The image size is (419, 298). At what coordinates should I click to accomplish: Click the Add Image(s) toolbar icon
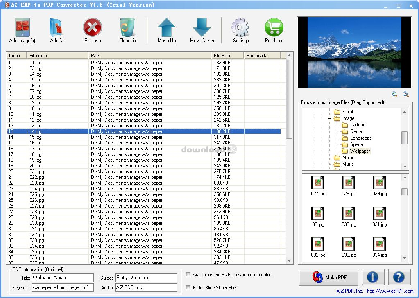[x=23, y=27]
